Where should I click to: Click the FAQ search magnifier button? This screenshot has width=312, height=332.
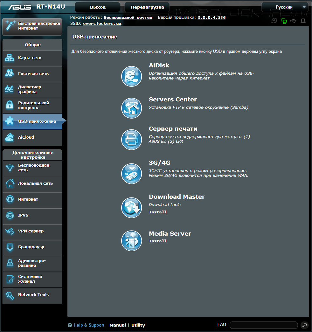tap(305, 325)
